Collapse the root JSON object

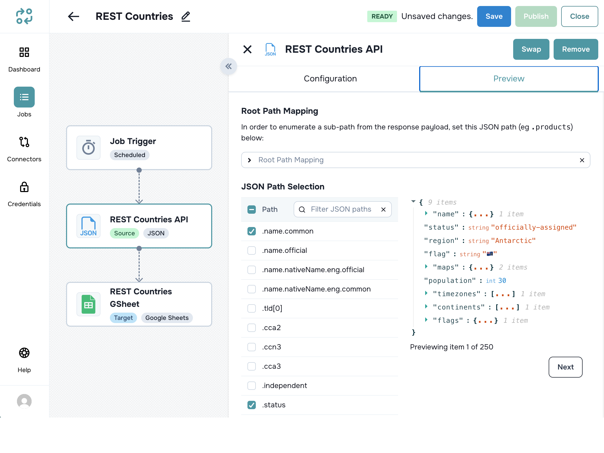(x=413, y=201)
